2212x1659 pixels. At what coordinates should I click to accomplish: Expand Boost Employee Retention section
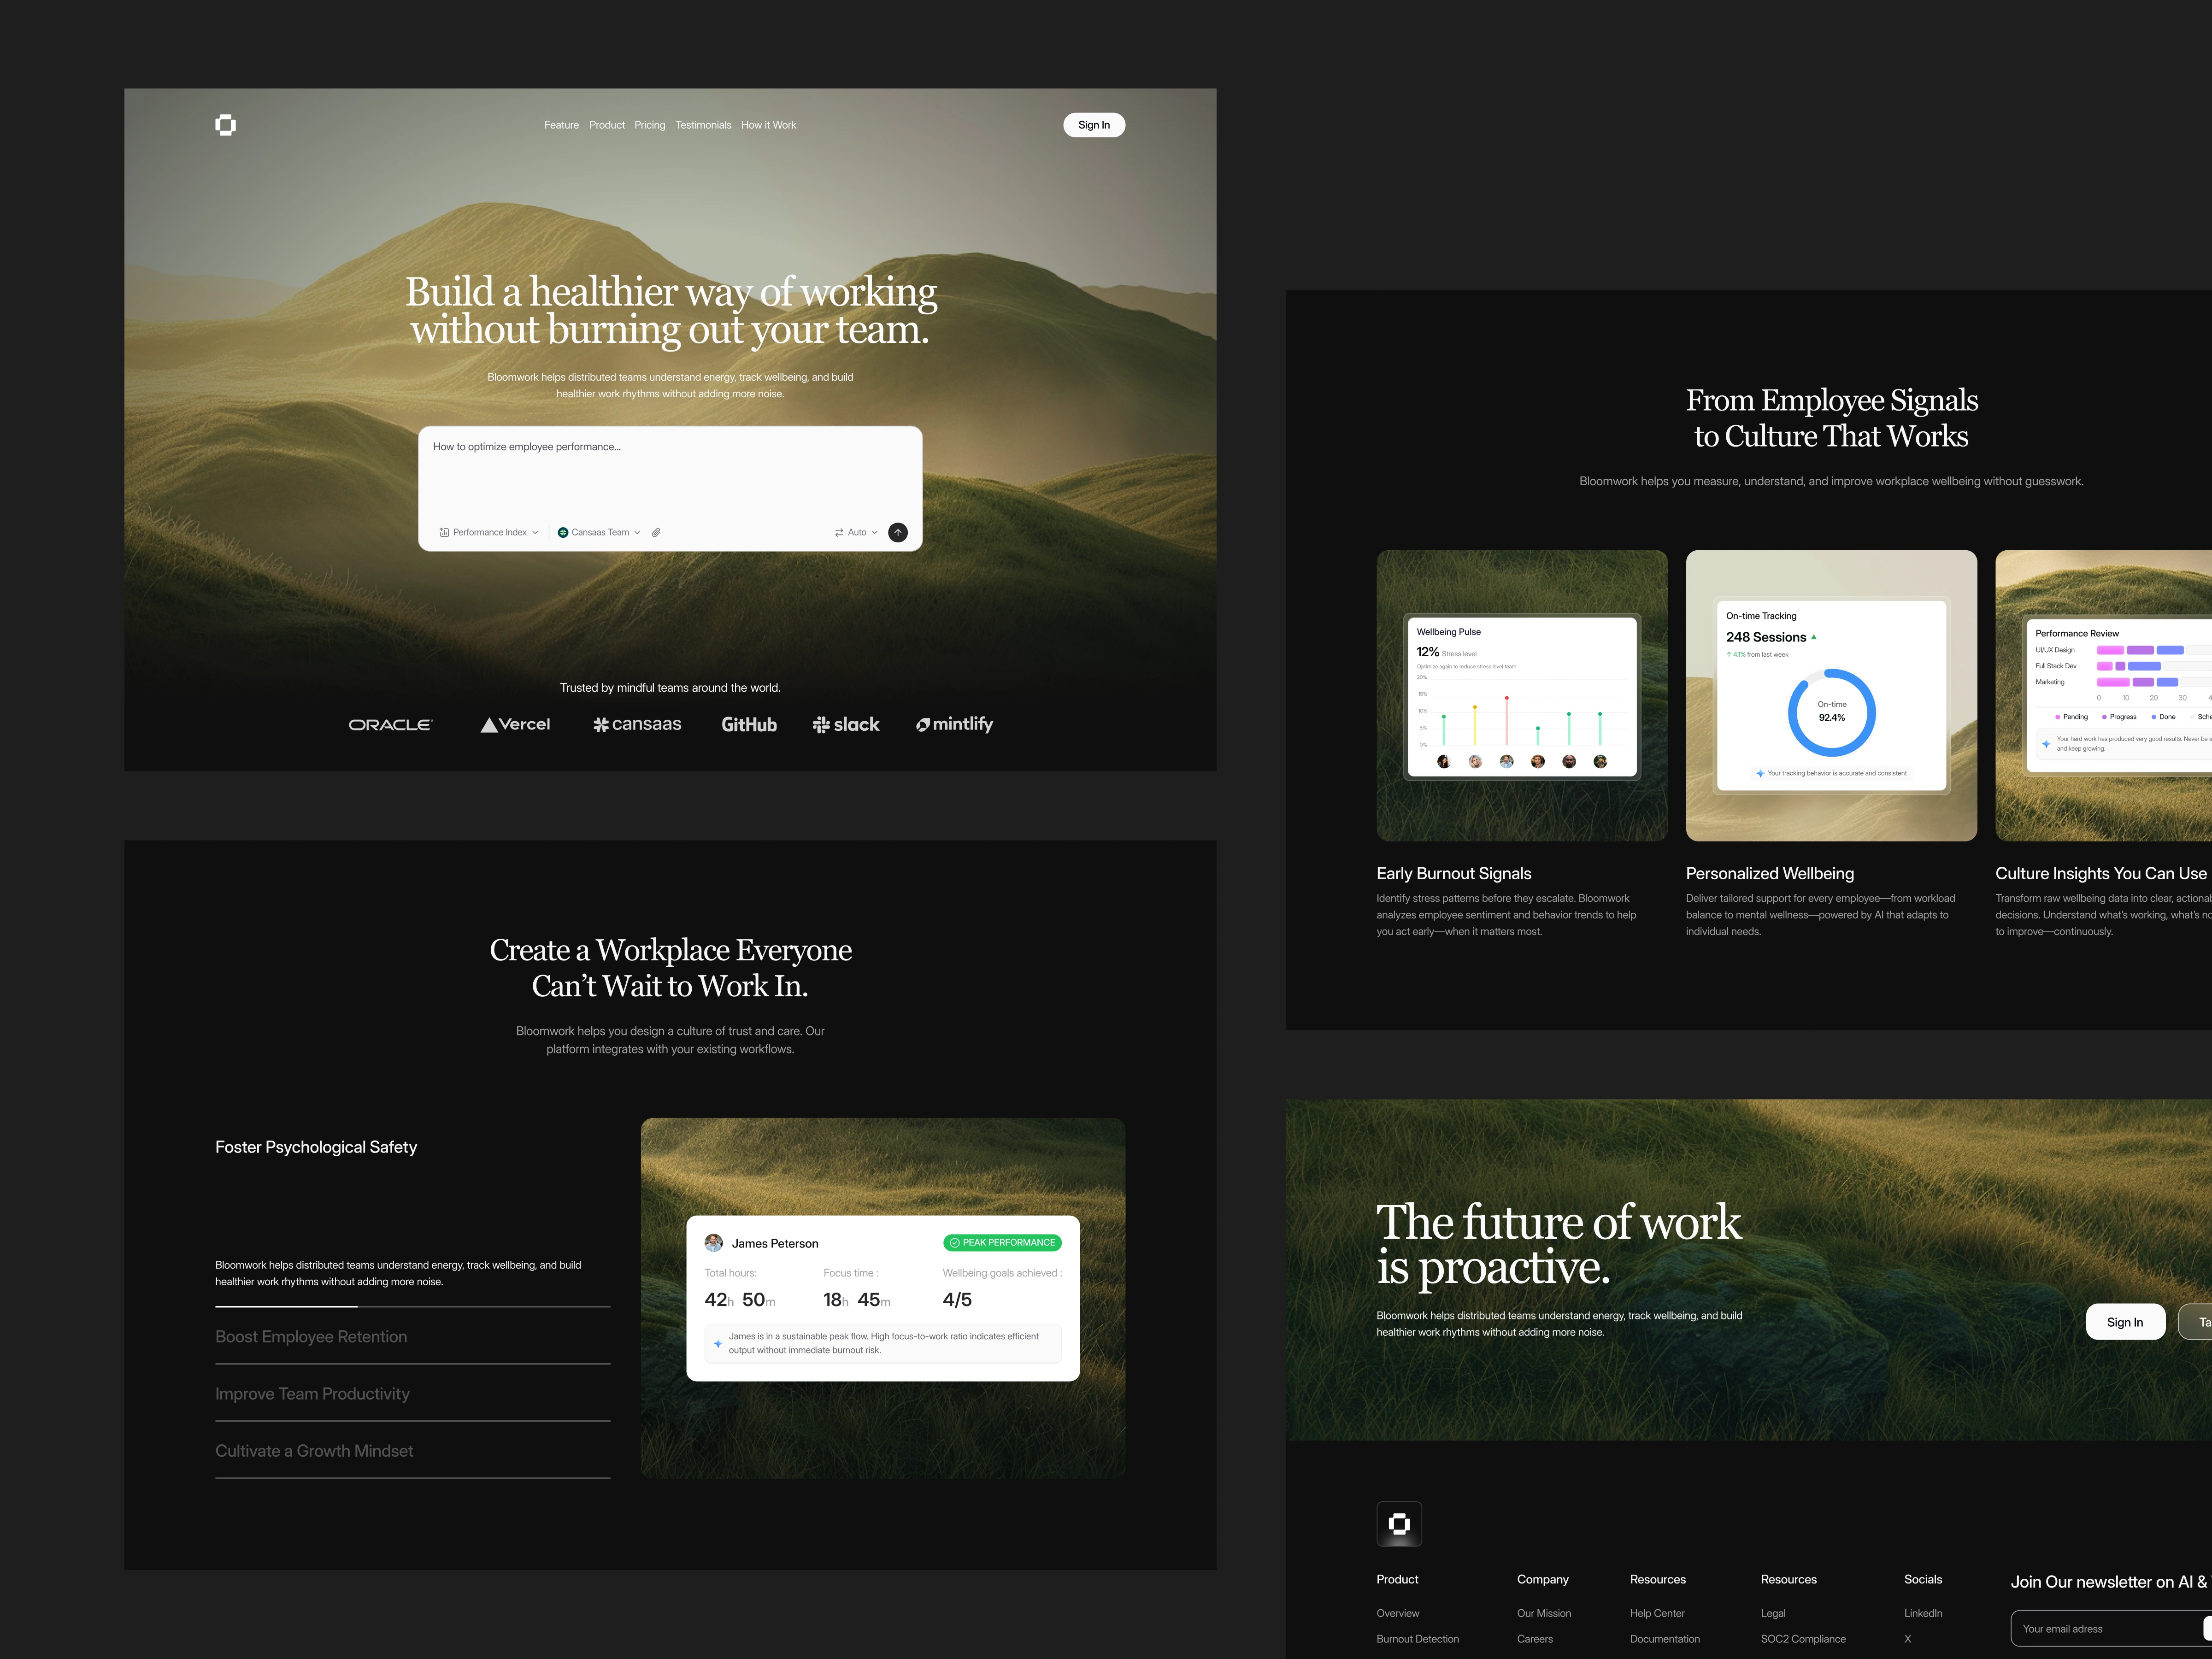(x=311, y=1337)
